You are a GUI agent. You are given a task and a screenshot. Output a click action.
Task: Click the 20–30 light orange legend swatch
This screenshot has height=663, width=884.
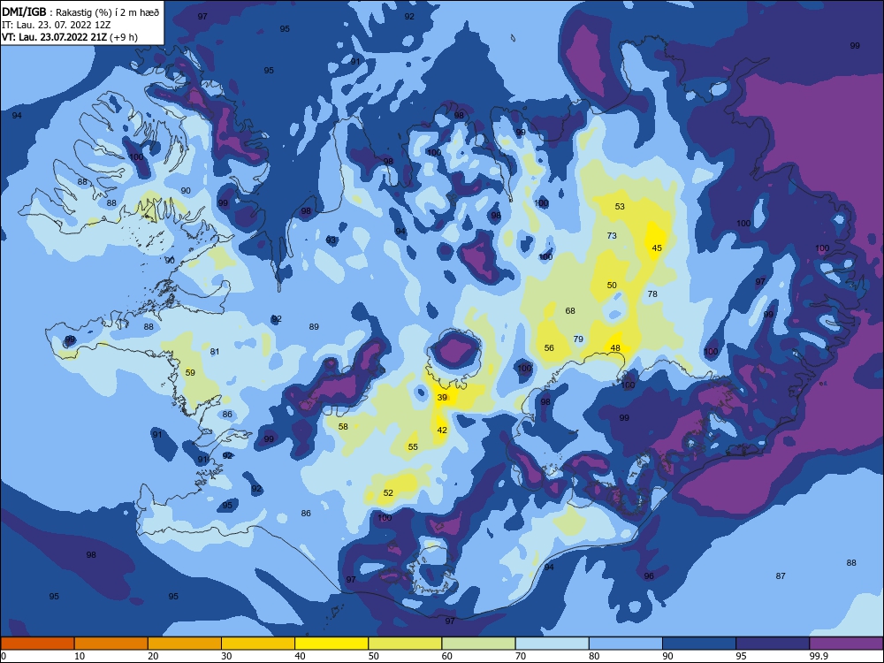[x=185, y=644]
